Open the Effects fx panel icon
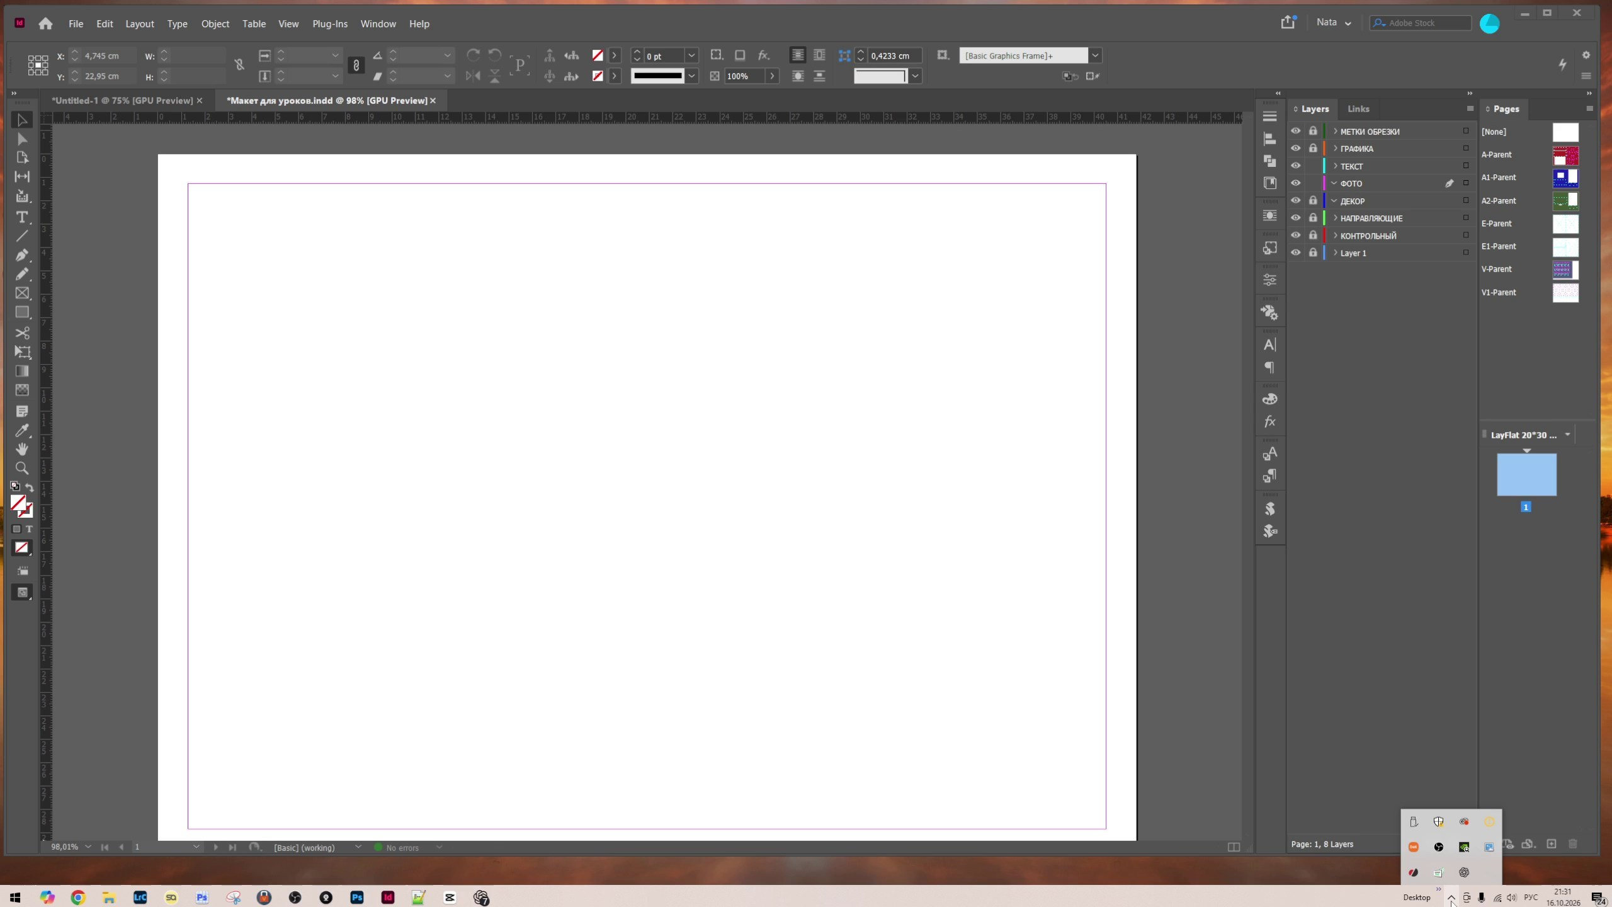Viewport: 1612px width, 907px height. click(1270, 421)
